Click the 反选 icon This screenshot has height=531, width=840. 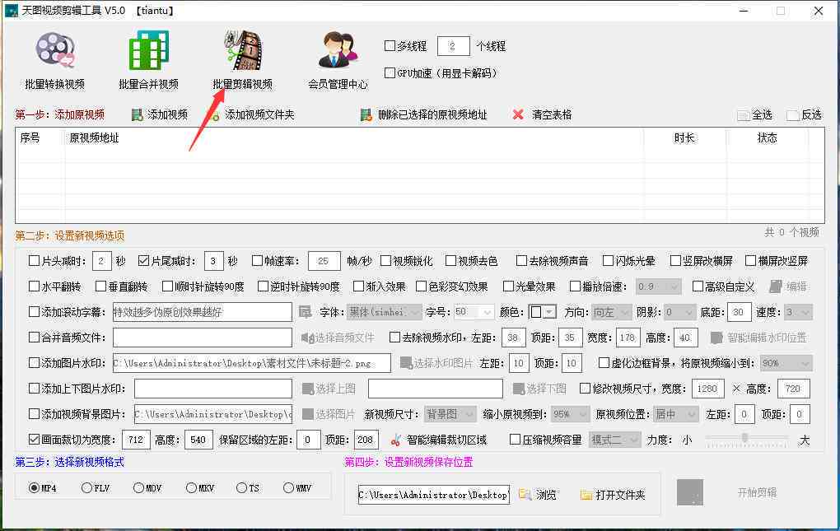(793, 115)
